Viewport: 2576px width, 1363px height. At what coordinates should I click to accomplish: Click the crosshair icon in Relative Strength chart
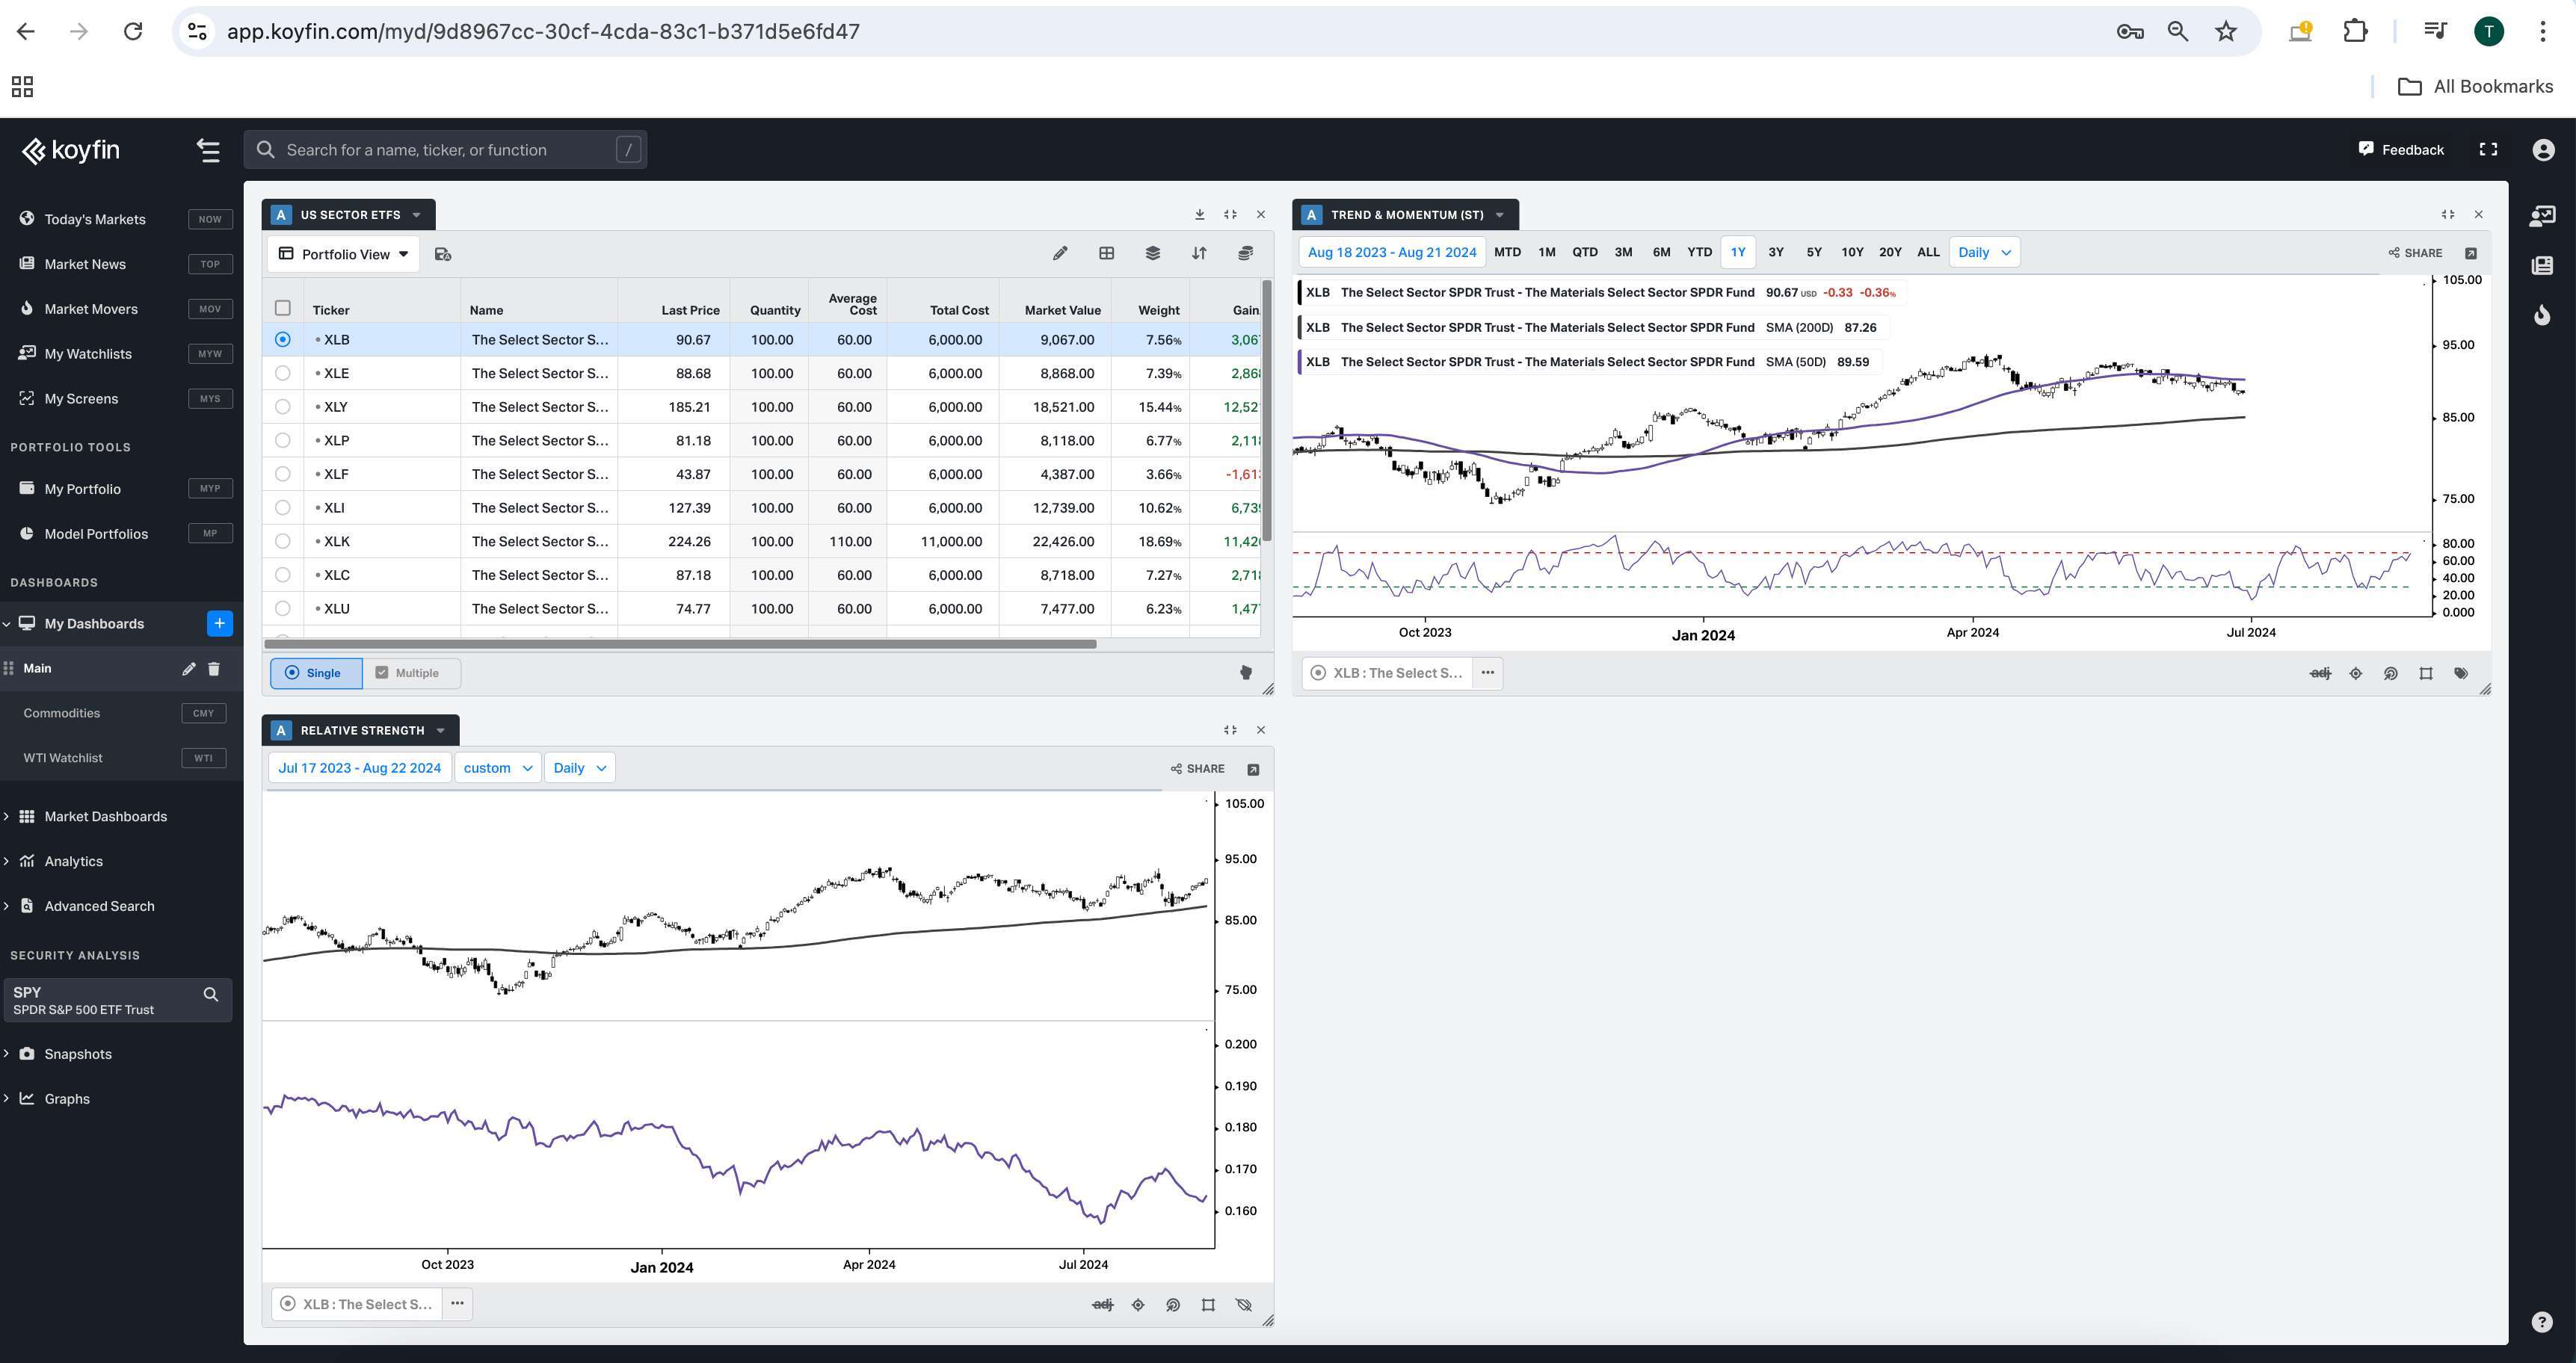coord(1138,1305)
